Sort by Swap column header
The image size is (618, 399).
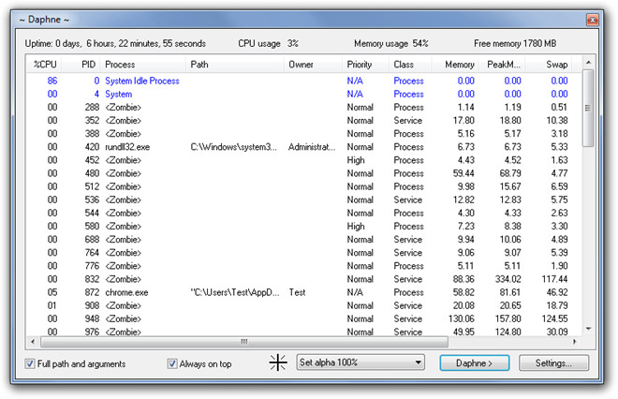549,65
